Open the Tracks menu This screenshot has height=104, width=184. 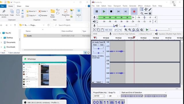(x=125, y=6)
